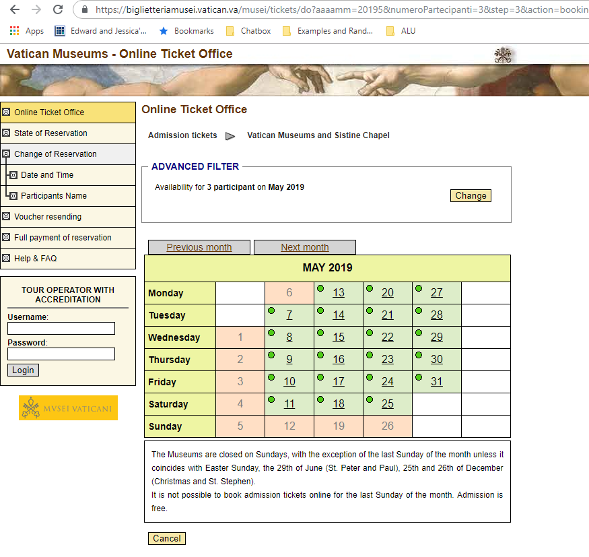This screenshot has width=589, height=557.
Task: Select Monday May 13
Action: pos(339,293)
